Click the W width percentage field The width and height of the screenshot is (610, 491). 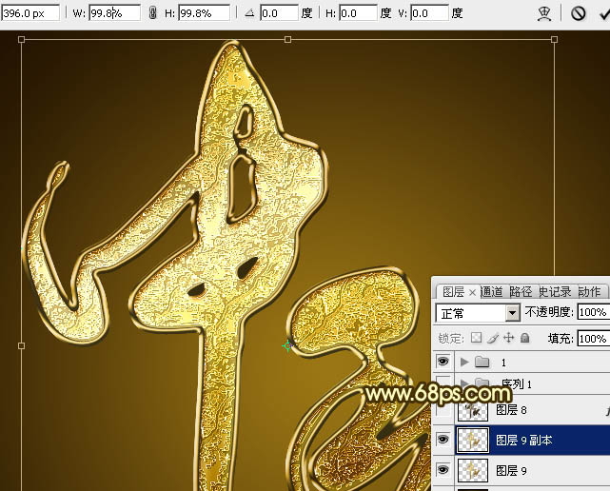coord(114,13)
